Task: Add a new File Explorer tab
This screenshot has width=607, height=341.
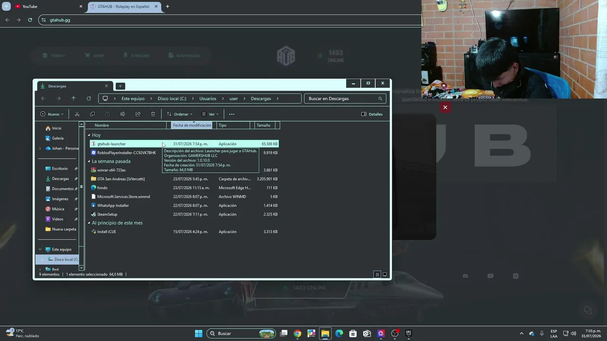Action: pyautogui.click(x=120, y=86)
